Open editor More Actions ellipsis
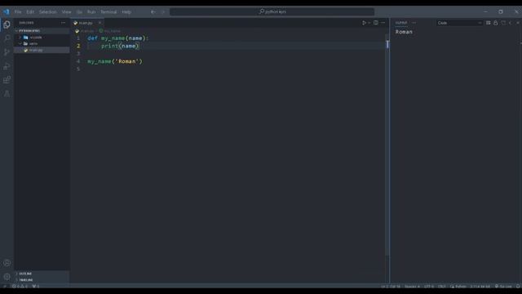The image size is (522, 294). (x=383, y=23)
